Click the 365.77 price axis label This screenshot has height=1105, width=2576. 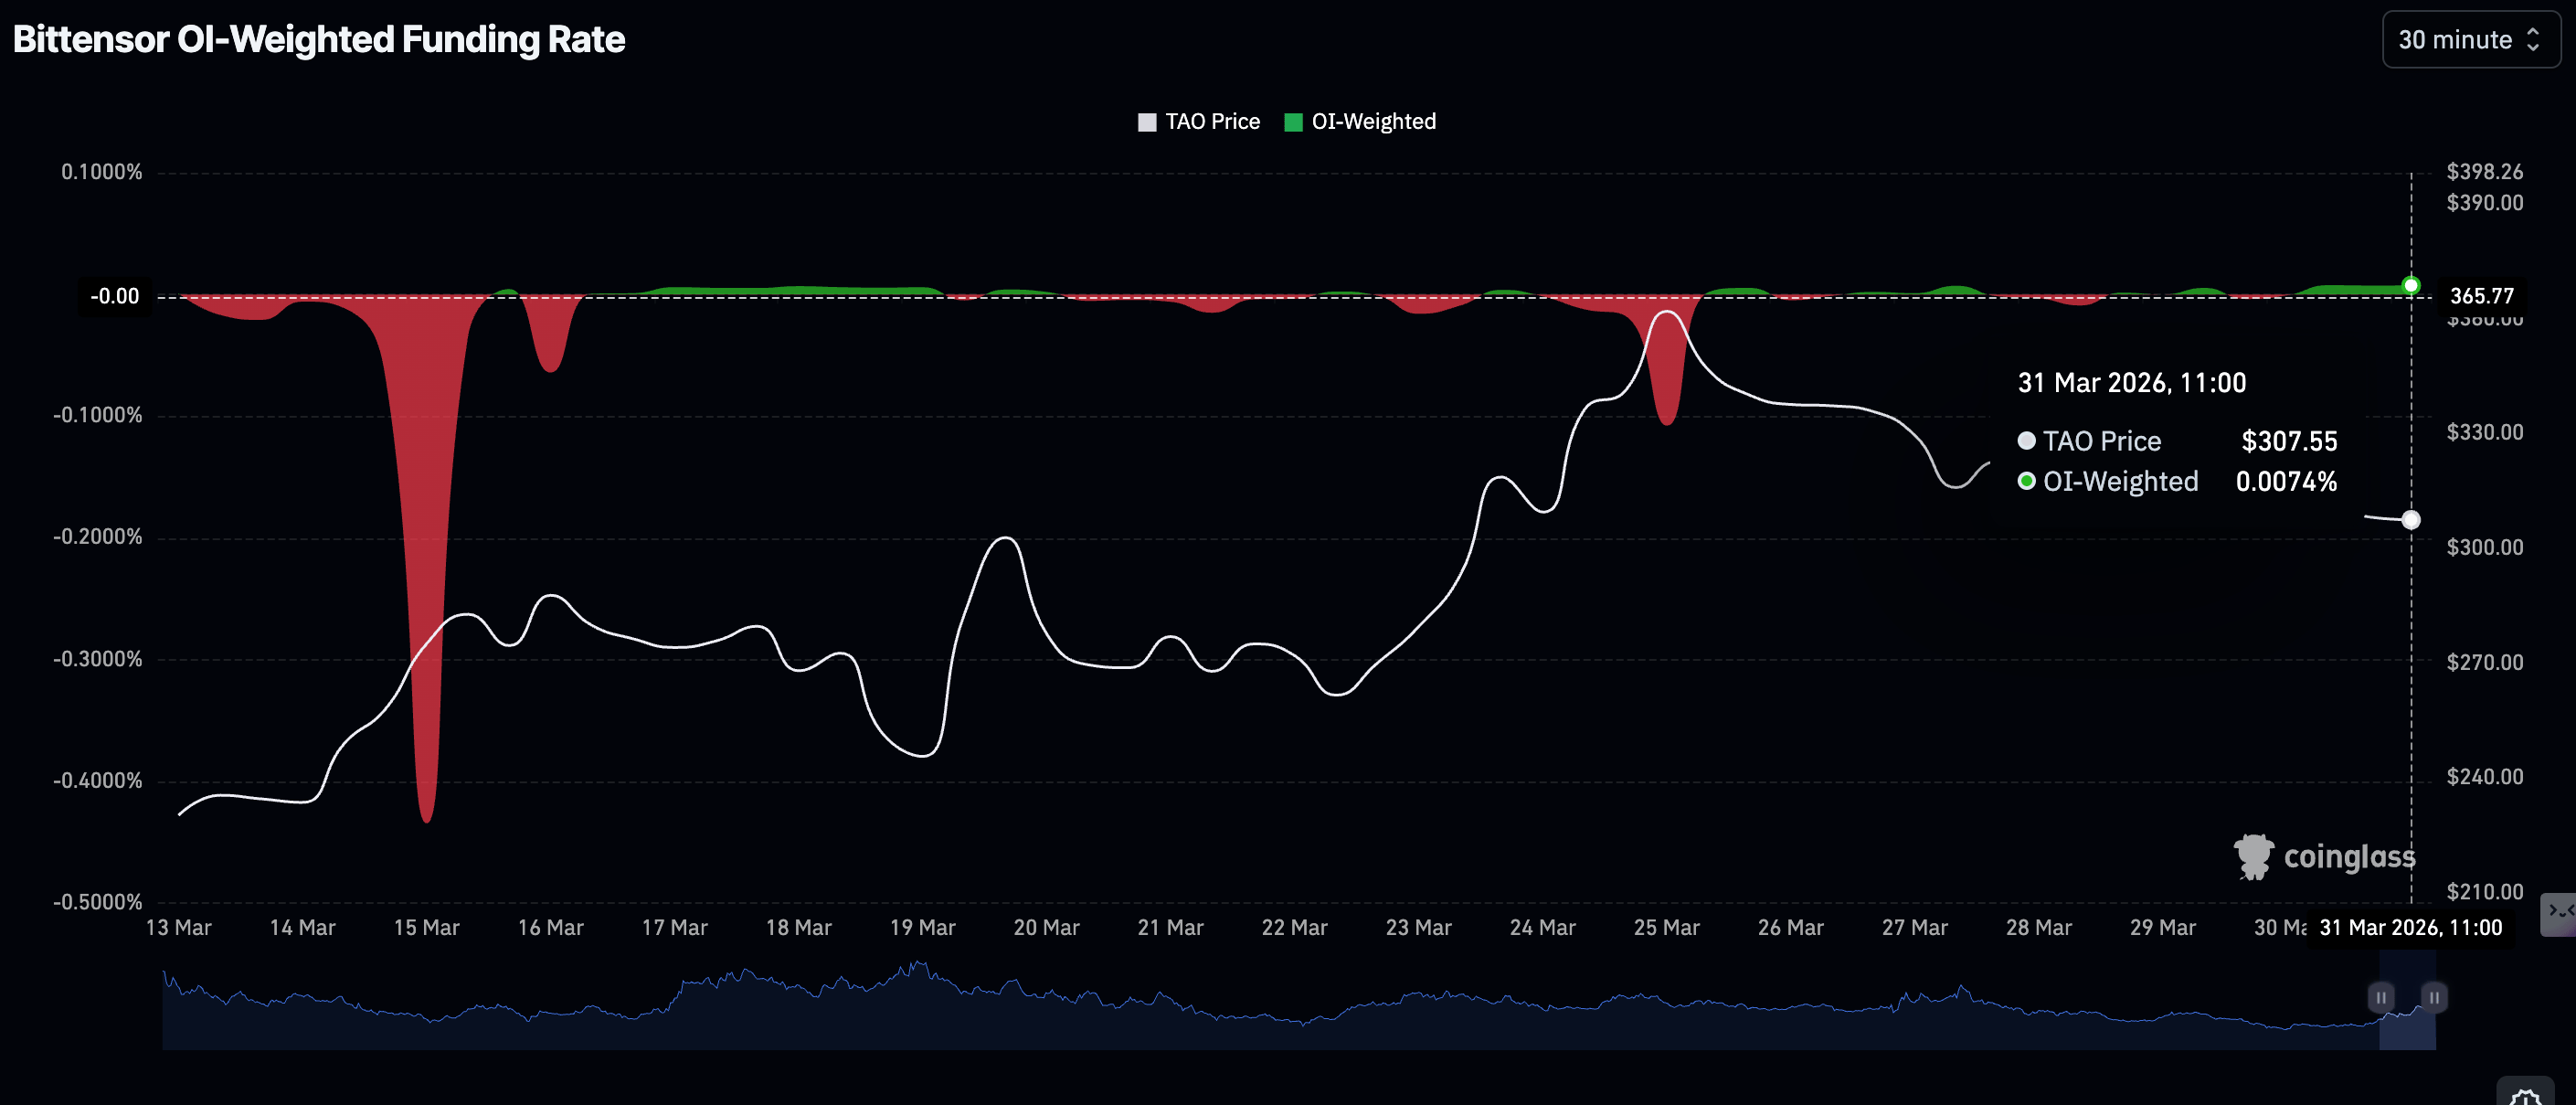2481,296
